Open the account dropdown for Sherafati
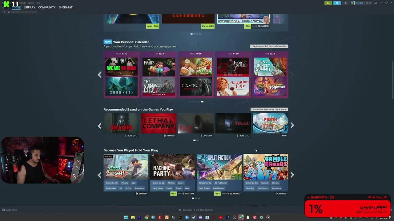This screenshot has height=221, width=394. 361,3
